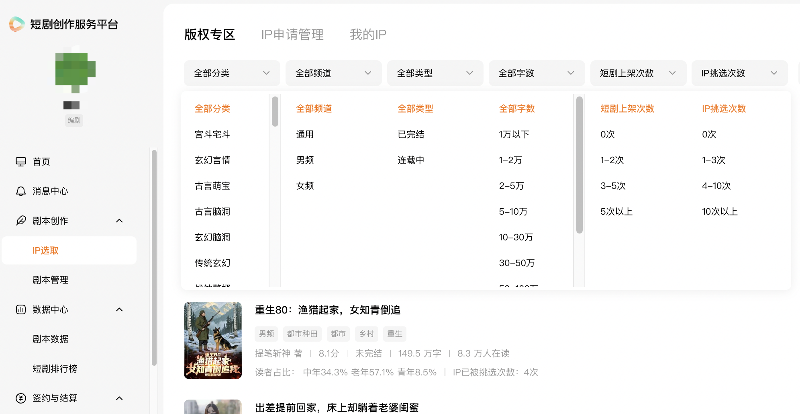Click the data center chart icon
Viewport: 800px width, 414px height.
point(21,309)
